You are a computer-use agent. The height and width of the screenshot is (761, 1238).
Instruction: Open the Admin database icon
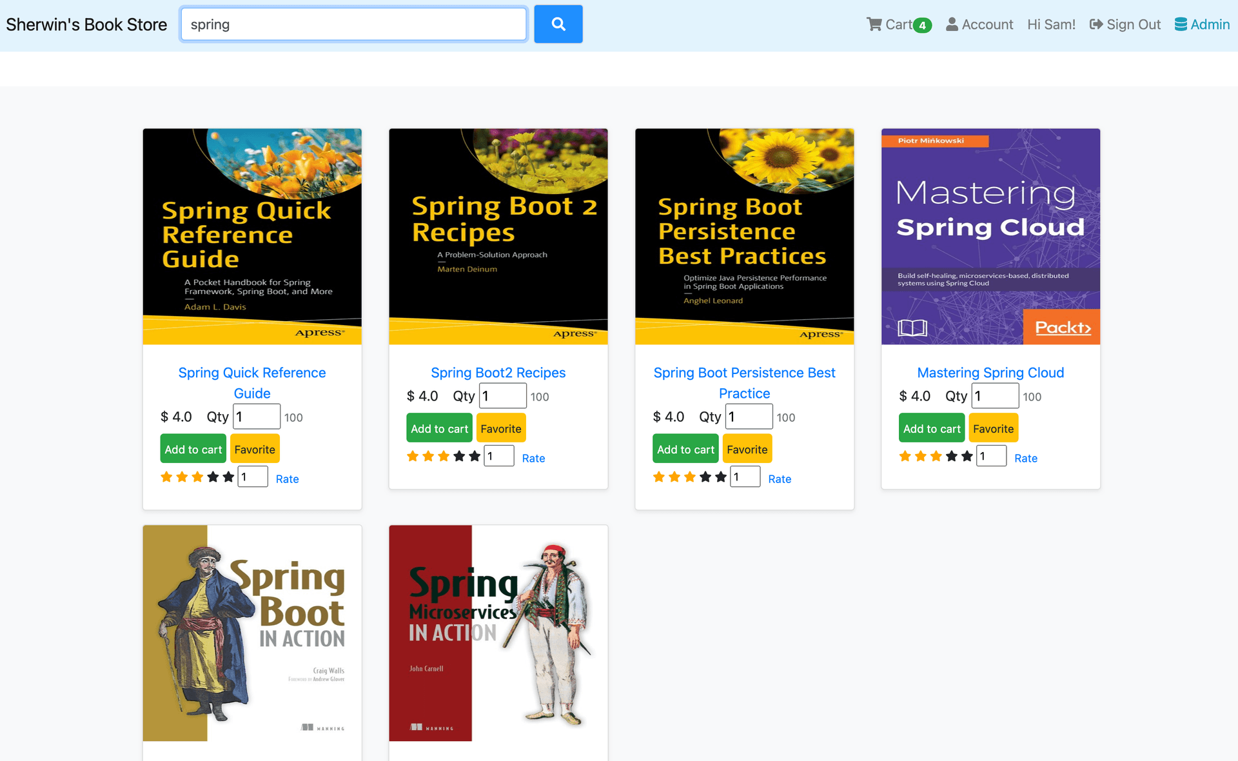pyautogui.click(x=1180, y=25)
